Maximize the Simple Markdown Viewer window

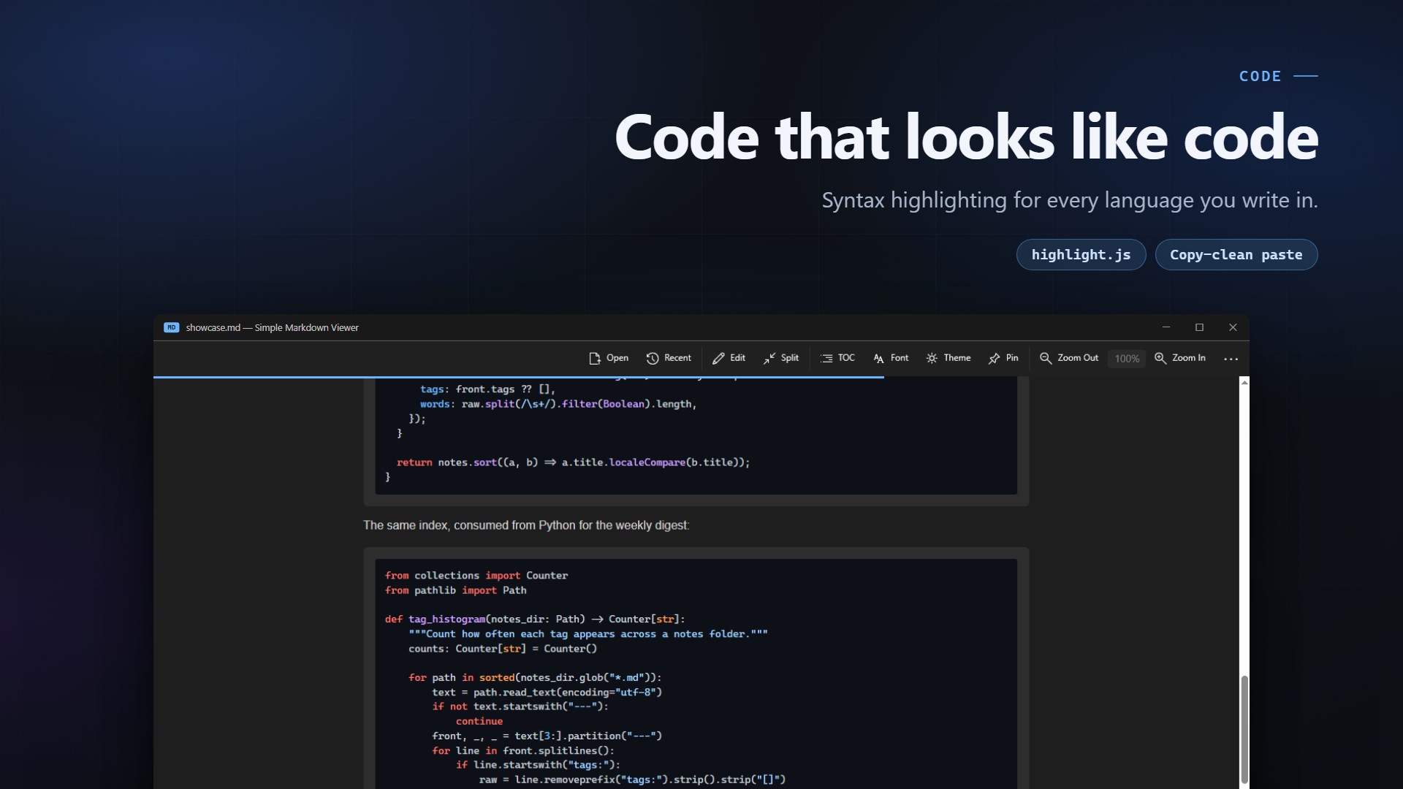click(x=1199, y=327)
